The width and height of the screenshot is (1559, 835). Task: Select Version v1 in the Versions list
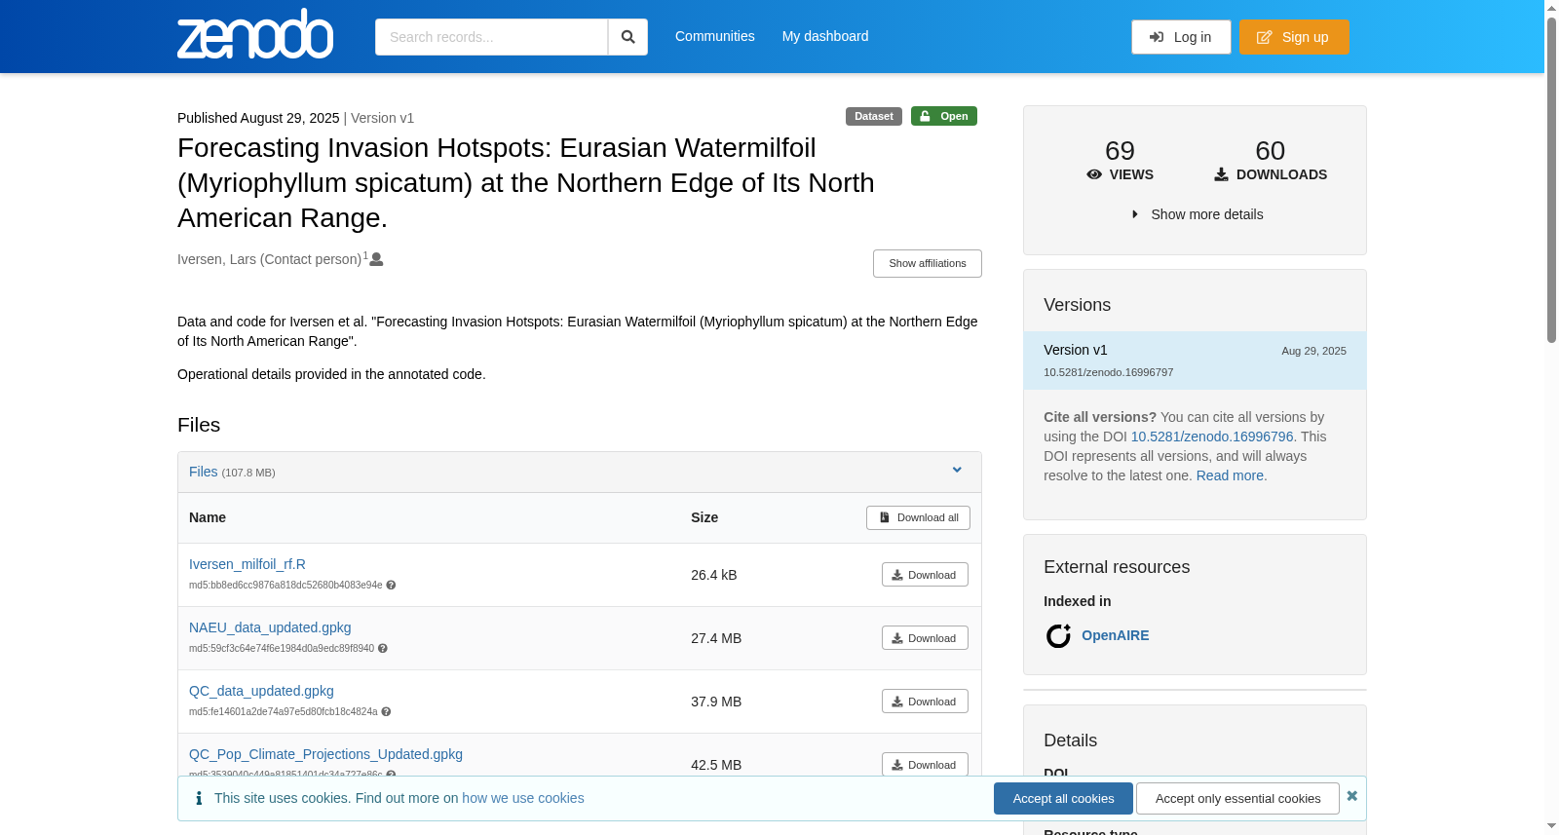click(1195, 361)
